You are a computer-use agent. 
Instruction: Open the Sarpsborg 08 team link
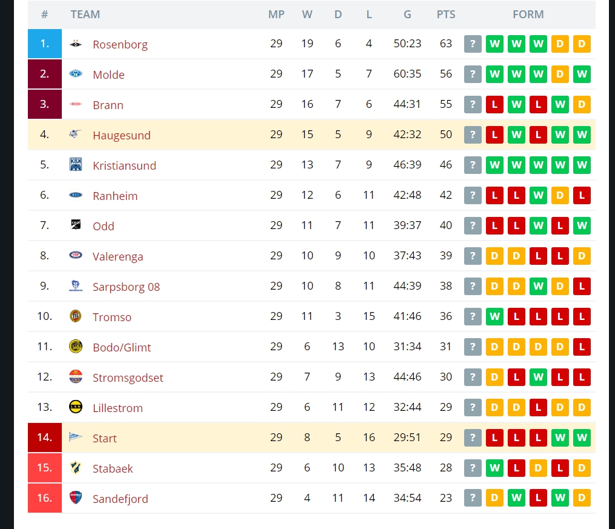(126, 287)
